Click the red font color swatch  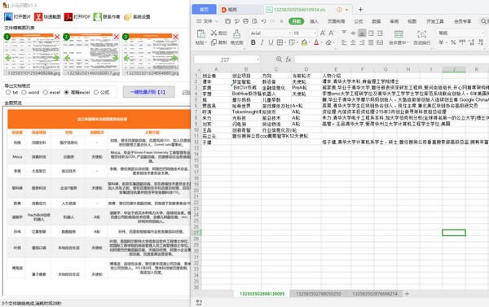pyautogui.click(x=316, y=42)
